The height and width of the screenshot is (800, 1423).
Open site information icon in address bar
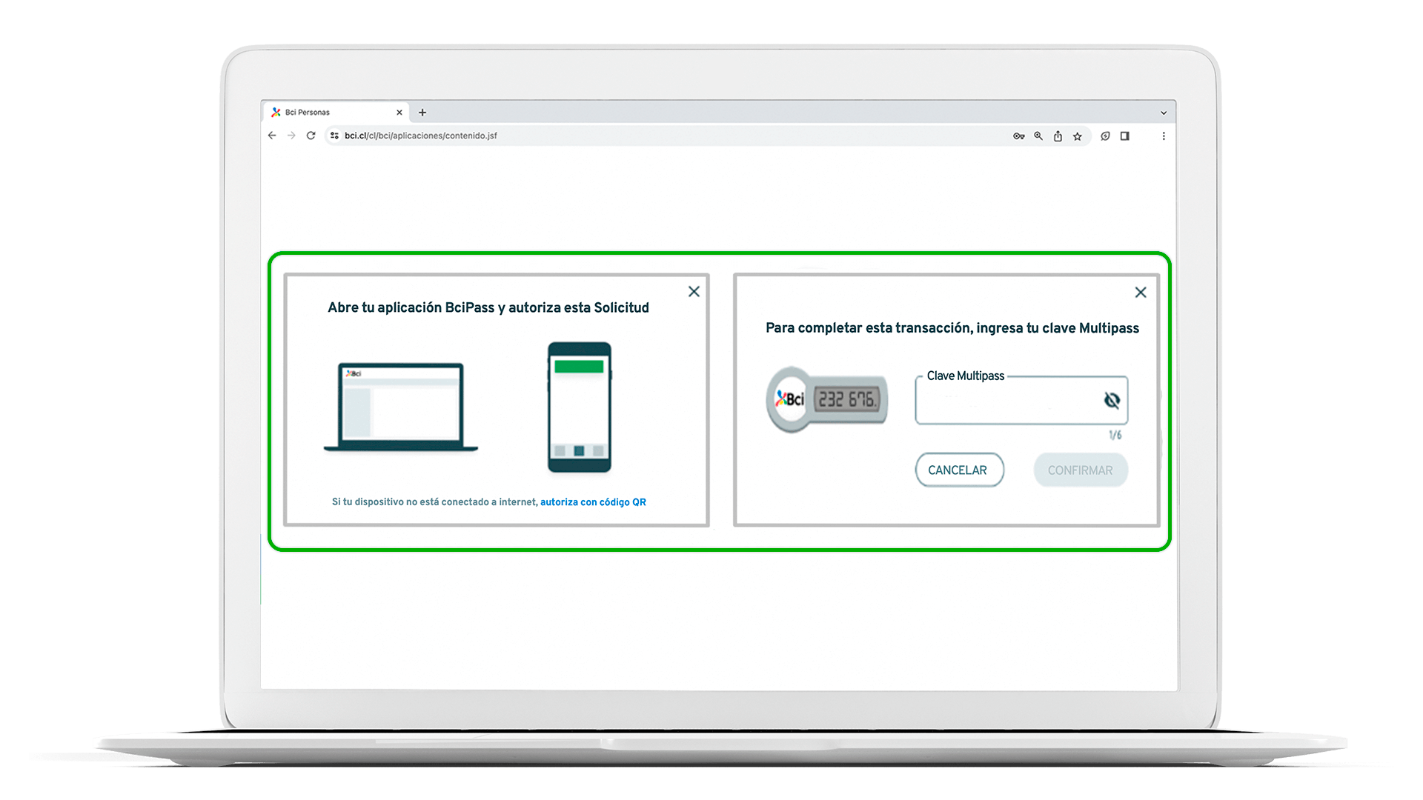click(x=334, y=136)
